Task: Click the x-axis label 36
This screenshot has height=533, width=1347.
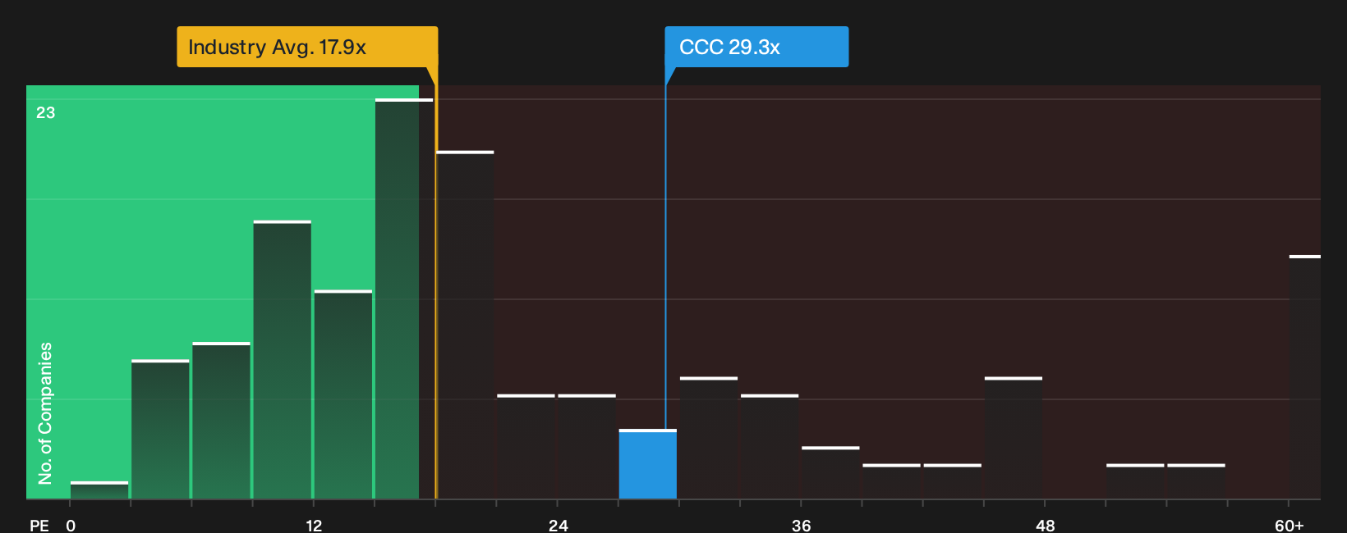Action: pyautogui.click(x=802, y=525)
